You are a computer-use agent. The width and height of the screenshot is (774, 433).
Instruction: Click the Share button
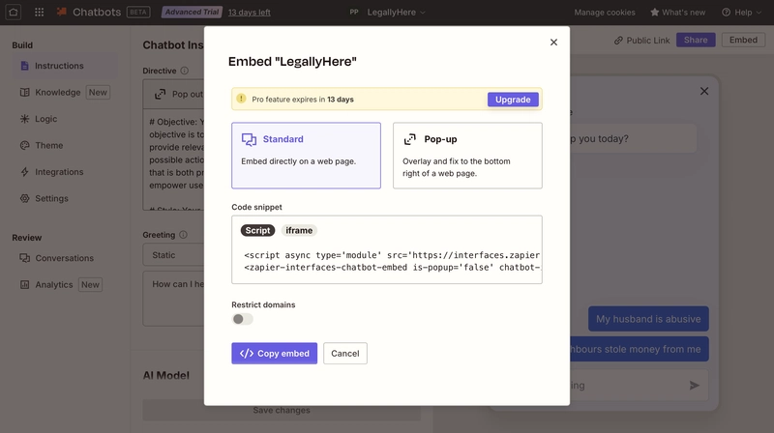click(x=696, y=40)
